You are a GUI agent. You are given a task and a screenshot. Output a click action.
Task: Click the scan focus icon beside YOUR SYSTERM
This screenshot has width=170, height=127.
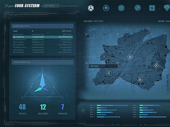pyautogui.click(x=6, y=6)
